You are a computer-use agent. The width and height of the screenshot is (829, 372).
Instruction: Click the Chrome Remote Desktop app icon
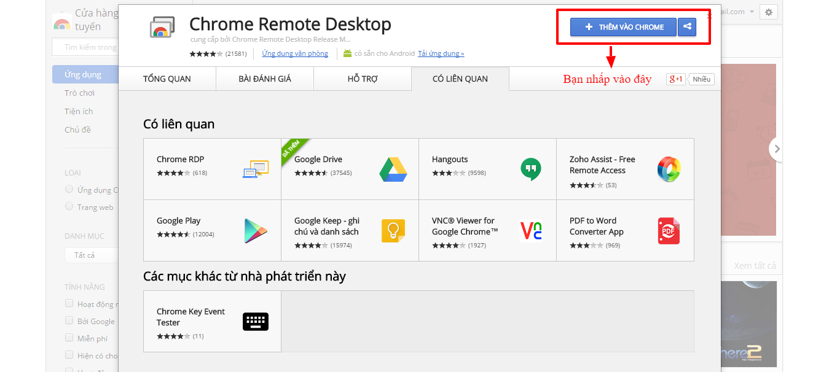[x=163, y=28]
